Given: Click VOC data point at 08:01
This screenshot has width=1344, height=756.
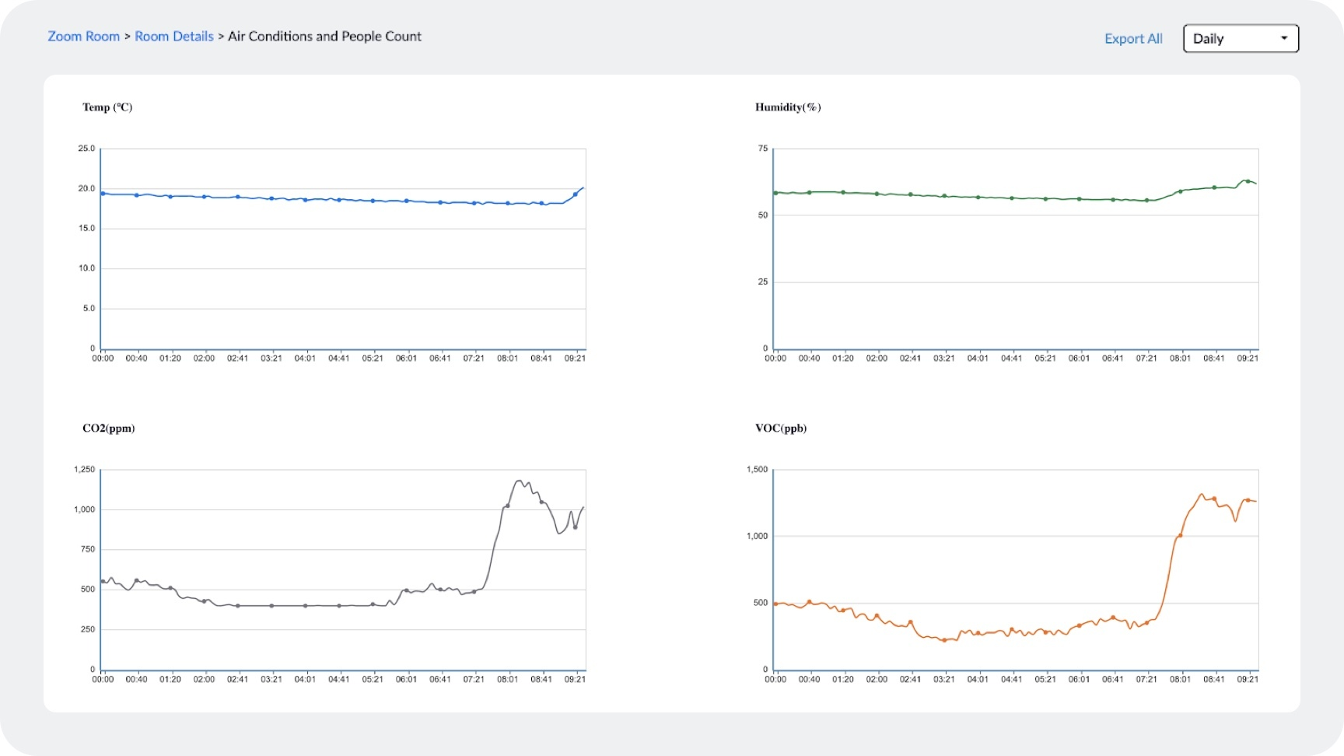Looking at the screenshot, I should click(1181, 535).
